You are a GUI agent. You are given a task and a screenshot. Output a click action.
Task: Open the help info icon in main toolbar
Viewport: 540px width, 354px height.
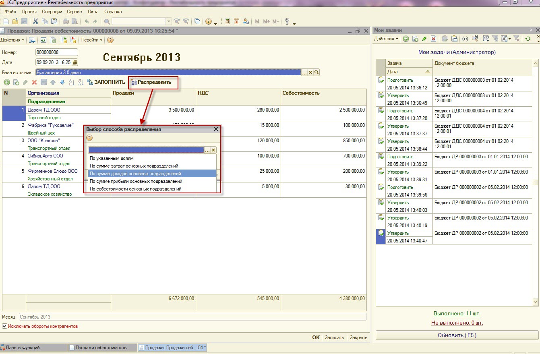pyautogui.click(x=209, y=21)
